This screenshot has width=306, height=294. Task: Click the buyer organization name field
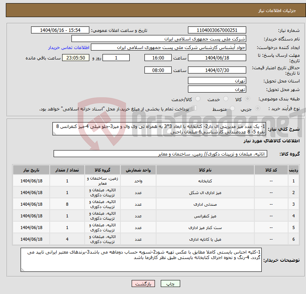pyautogui.click(x=159, y=39)
